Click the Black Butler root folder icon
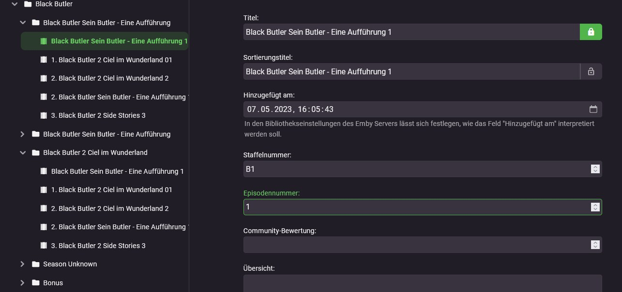The height and width of the screenshot is (292, 622). [x=28, y=4]
